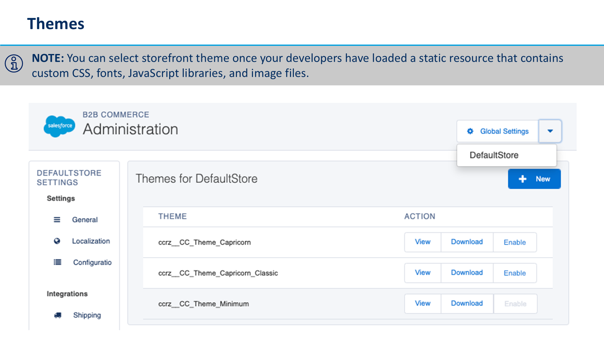The width and height of the screenshot is (604, 339).
Task: Open Shipping integration in sidebar
Action: point(87,315)
